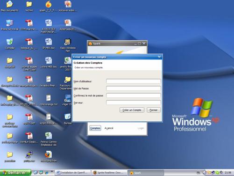Select the Poste de travail icon
234x176 pixels.
click(10, 25)
